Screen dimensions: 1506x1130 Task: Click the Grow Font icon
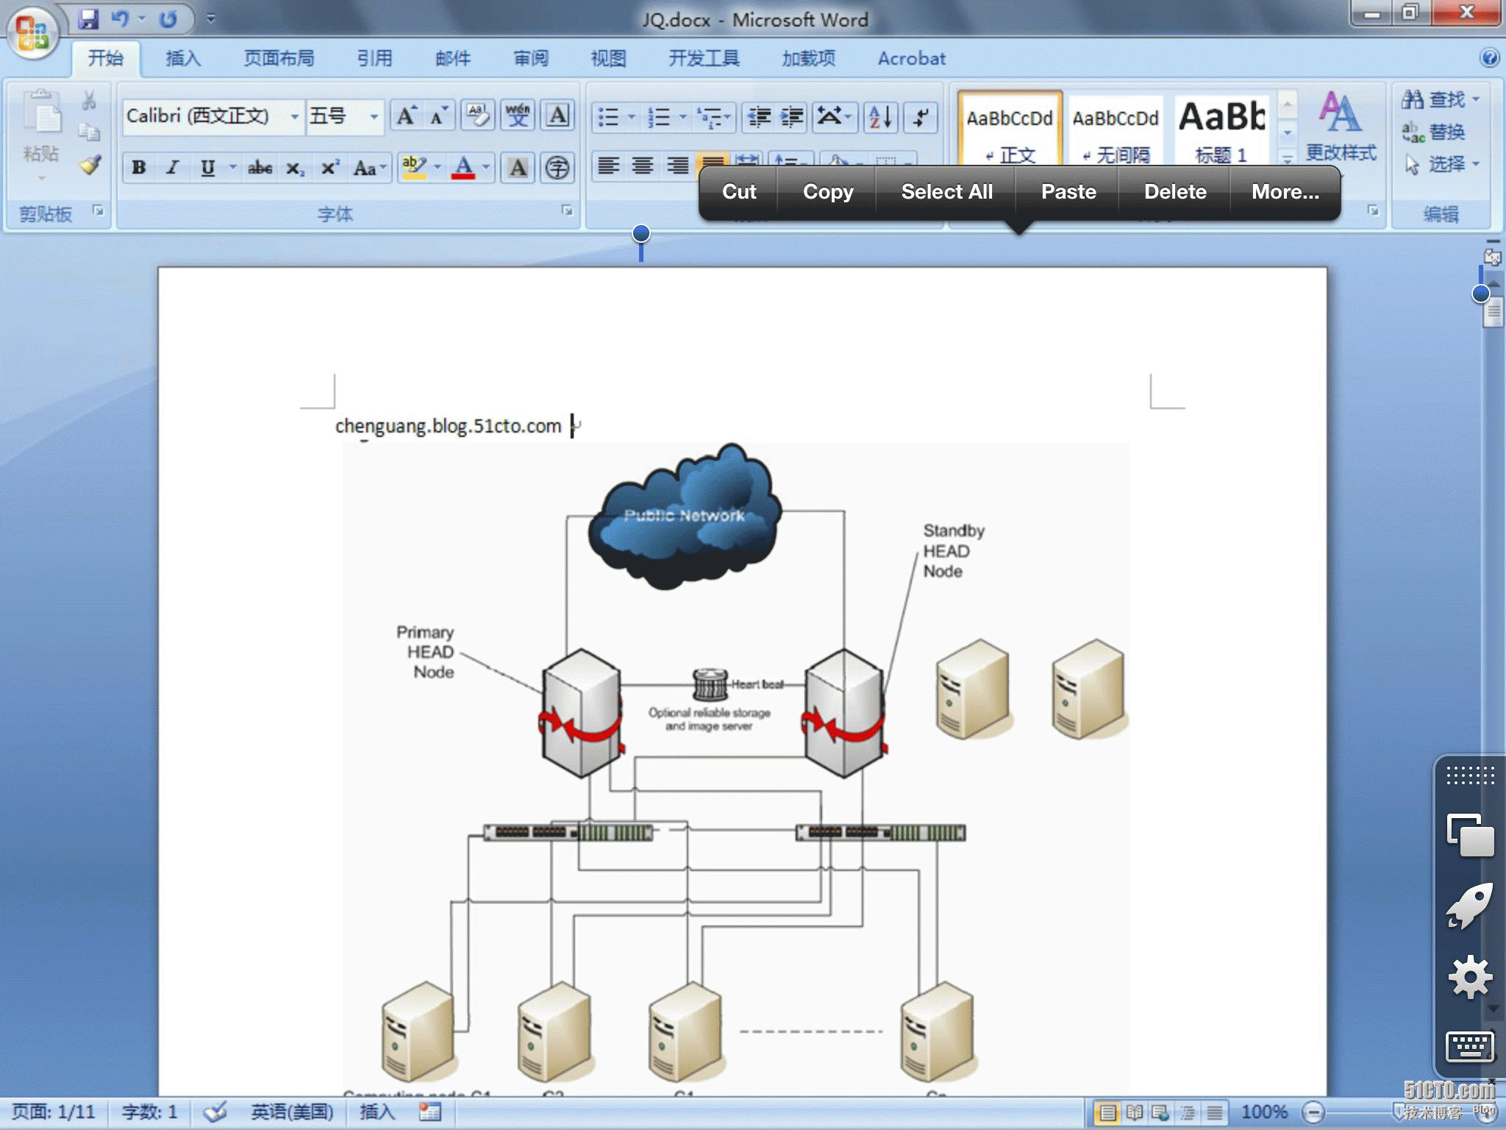pos(405,116)
